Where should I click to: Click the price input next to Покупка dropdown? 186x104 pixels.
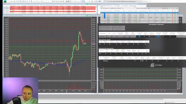click(x=109, y=37)
